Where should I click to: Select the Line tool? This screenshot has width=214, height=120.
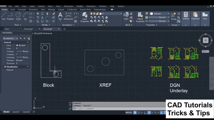pyautogui.click(x=4, y=16)
